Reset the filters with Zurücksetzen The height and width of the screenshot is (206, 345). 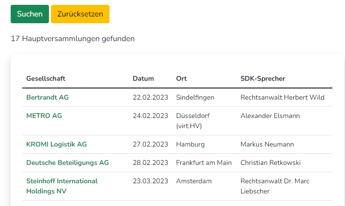click(x=80, y=14)
